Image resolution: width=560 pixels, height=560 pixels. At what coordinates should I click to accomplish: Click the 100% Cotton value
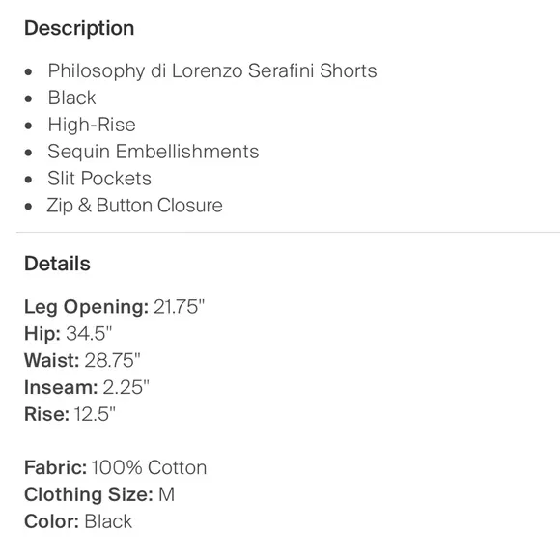point(150,467)
